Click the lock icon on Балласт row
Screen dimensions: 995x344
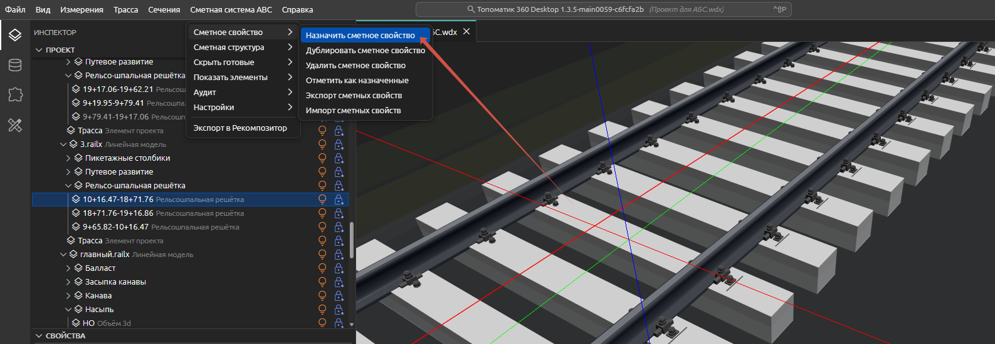[x=339, y=268]
